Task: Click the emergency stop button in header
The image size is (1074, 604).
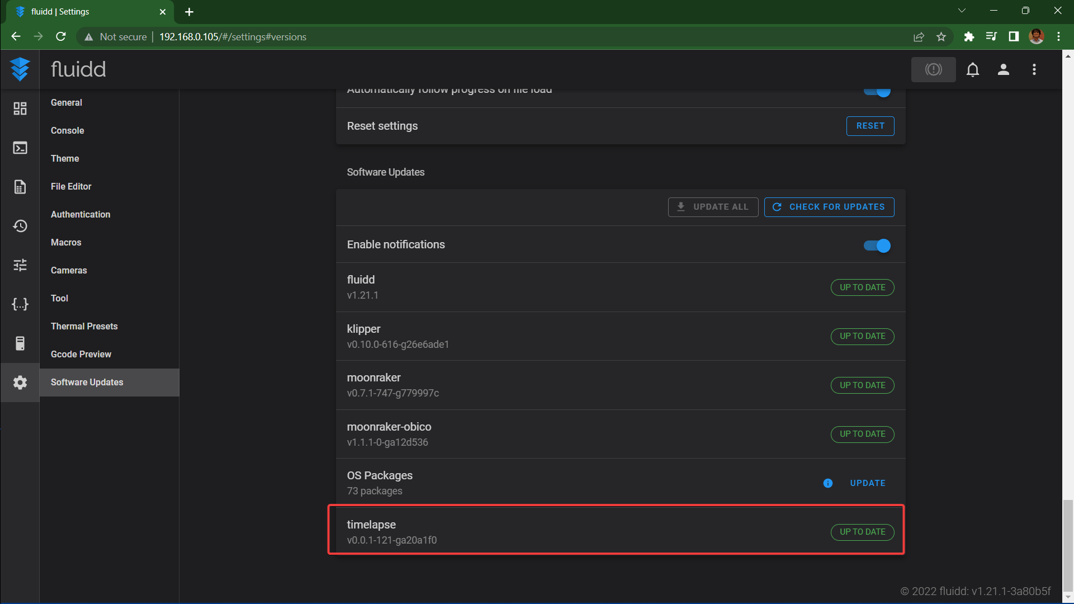Action: pyautogui.click(x=933, y=69)
